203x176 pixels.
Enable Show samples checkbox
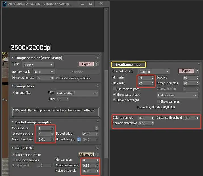pos(158,101)
